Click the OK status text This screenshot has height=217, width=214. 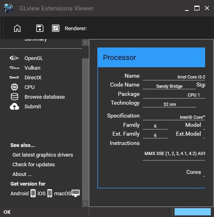7,212
